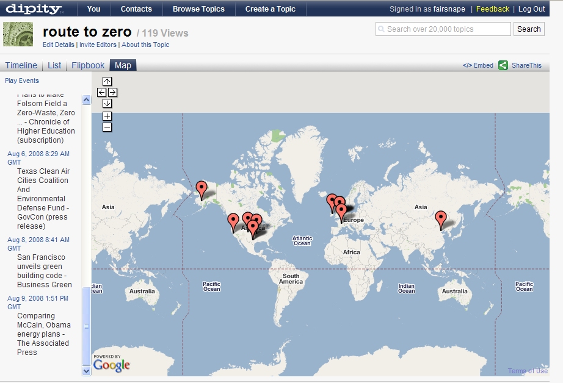Viewport: 563px width, 383px height.
Task: Open the Edit Details link
Action: tap(59, 45)
